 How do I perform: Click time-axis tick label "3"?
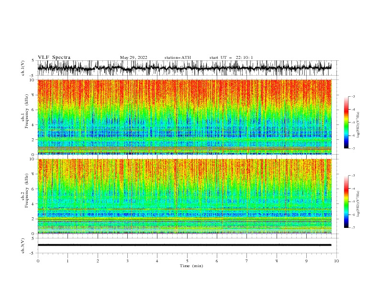[127, 261]
